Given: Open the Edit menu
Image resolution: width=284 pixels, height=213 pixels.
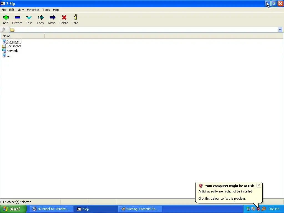Looking at the screenshot, I should pos(12,10).
